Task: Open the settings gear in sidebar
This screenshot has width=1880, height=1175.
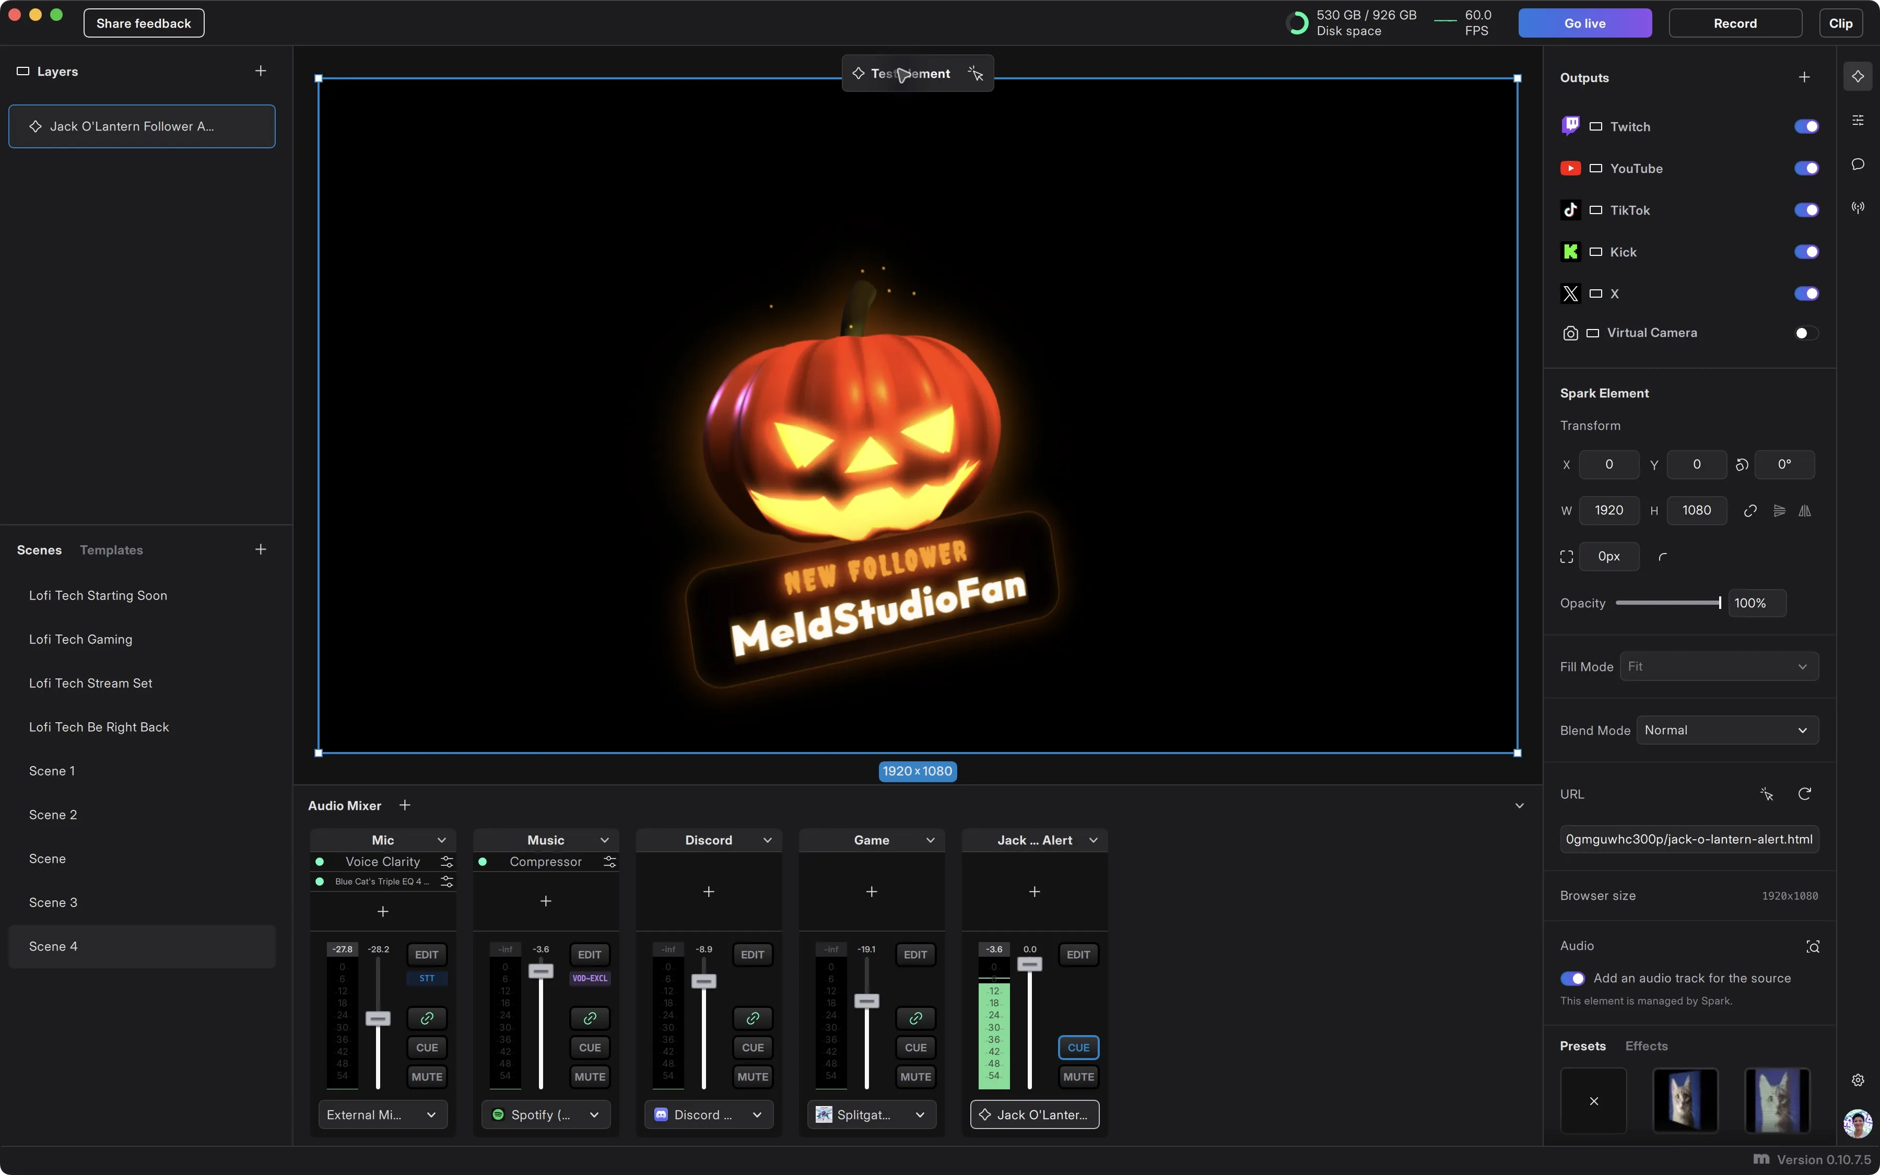Action: point(1858,1080)
